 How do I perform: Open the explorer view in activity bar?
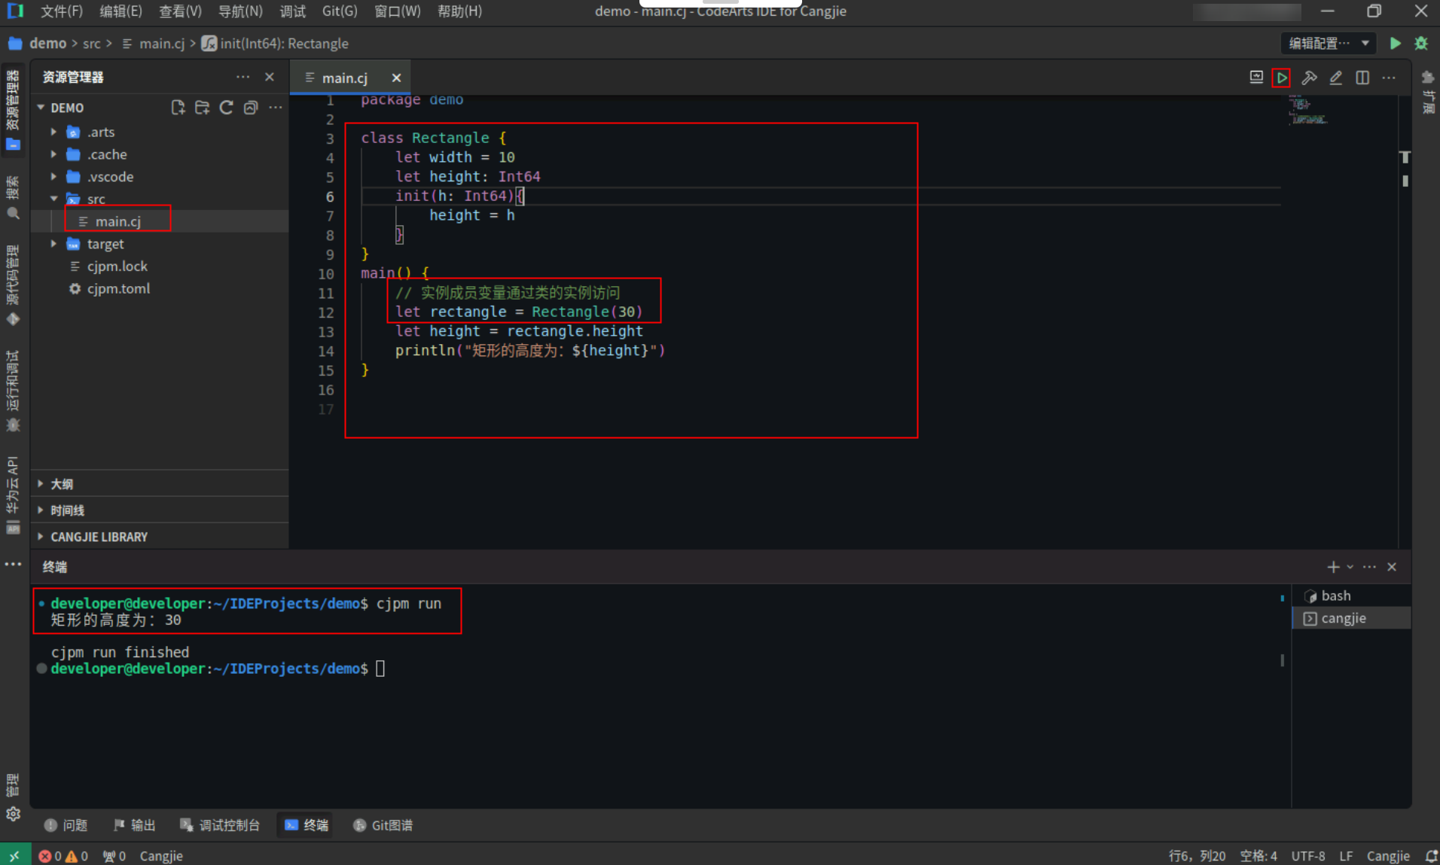point(13,110)
